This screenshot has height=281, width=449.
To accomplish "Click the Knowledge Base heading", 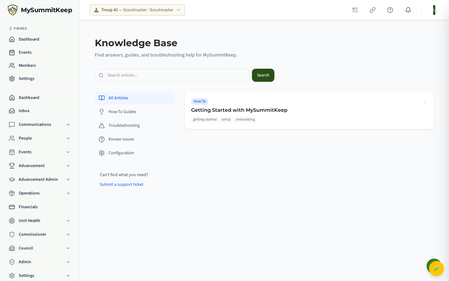I will 136,43.
